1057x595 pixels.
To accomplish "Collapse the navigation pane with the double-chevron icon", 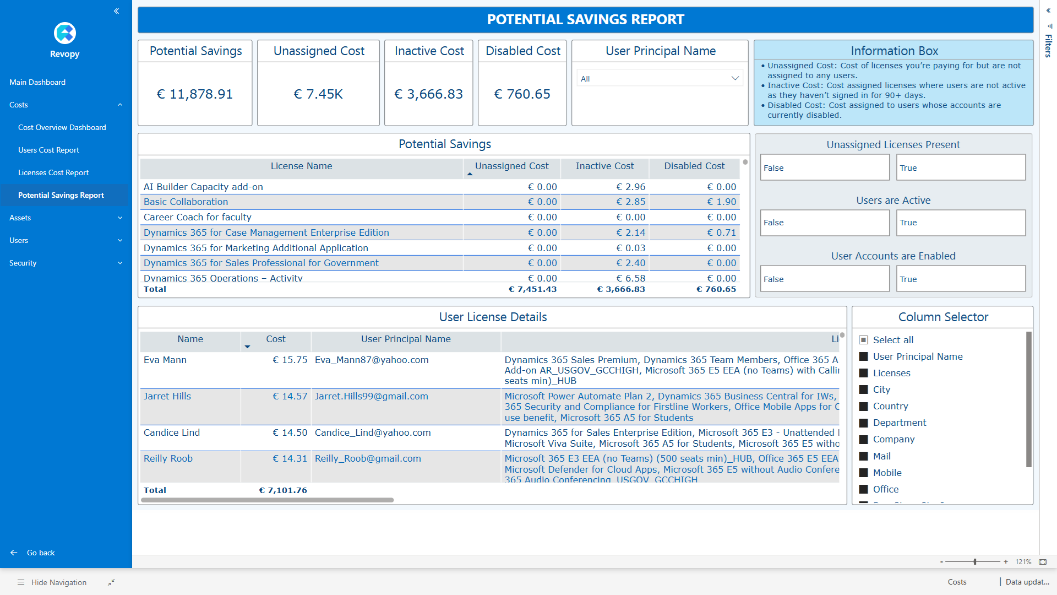I will (x=116, y=11).
